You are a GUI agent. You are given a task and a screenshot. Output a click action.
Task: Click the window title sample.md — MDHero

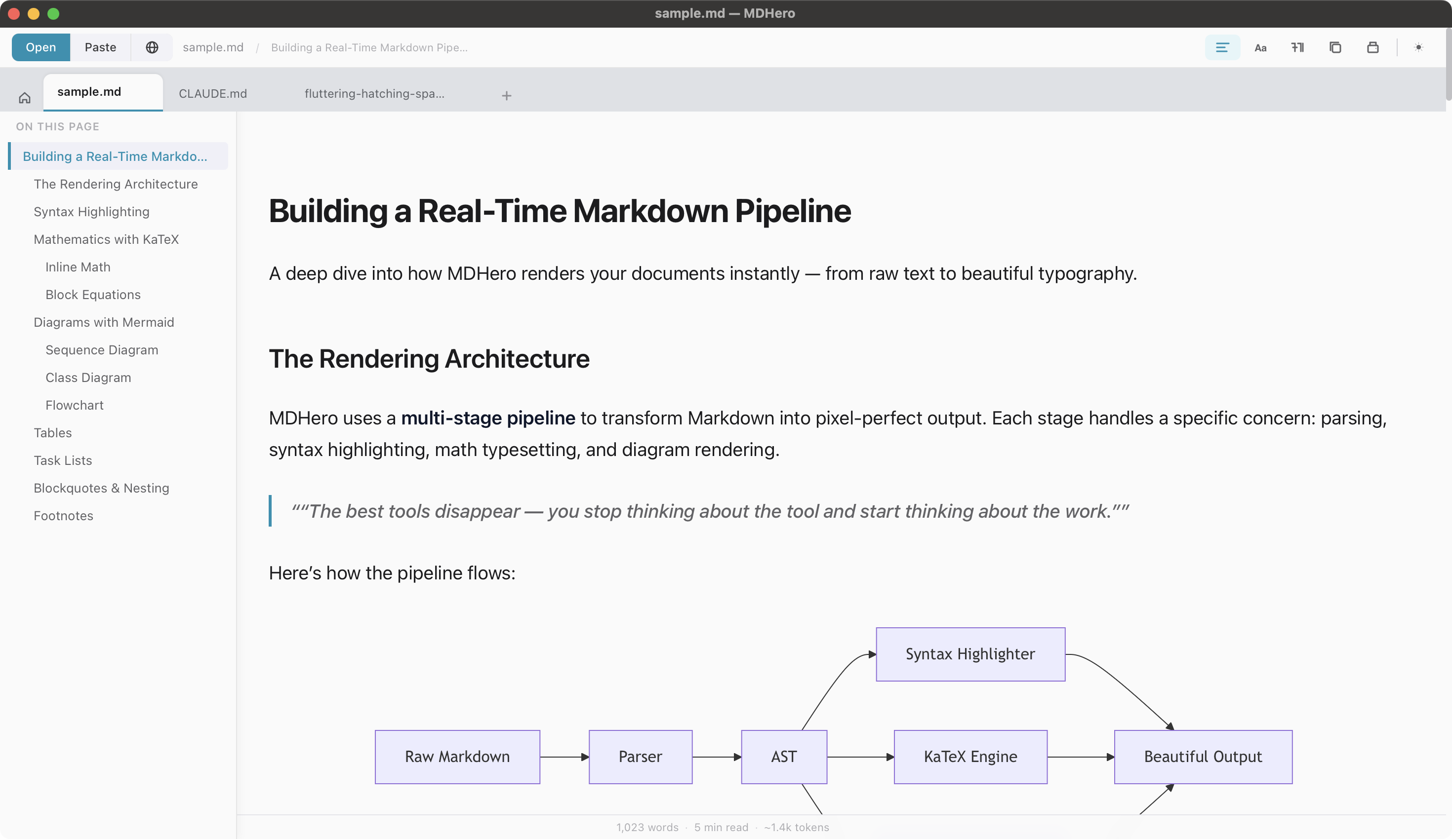click(x=725, y=13)
